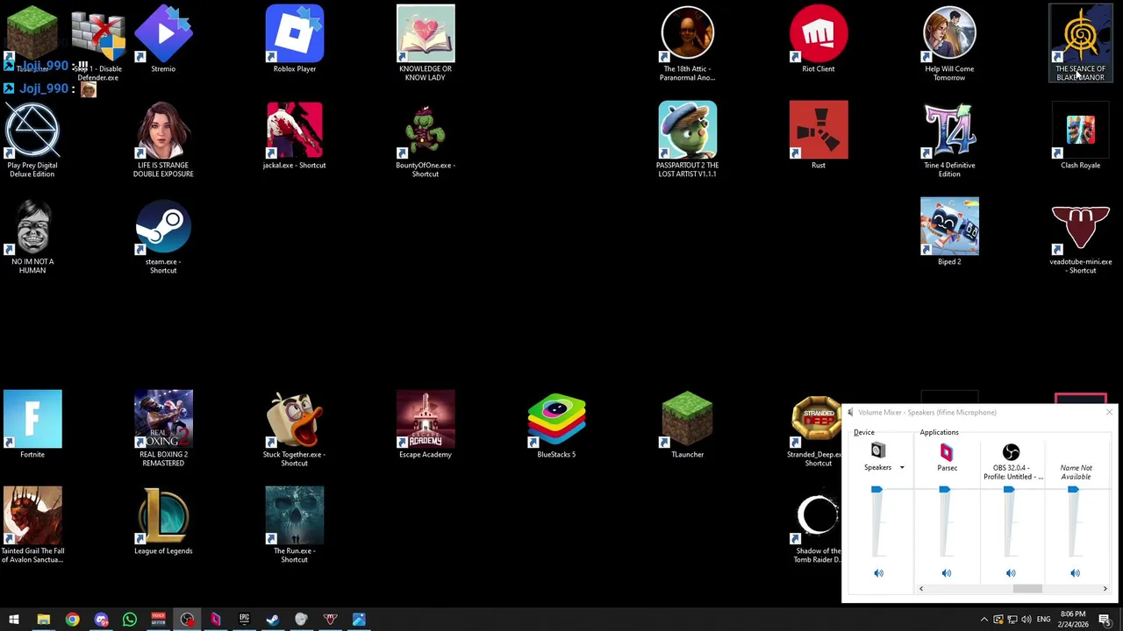Open the KNOWLEDGE OR KNOW LADY icon
This screenshot has width=1123, height=631.
pyautogui.click(x=426, y=43)
